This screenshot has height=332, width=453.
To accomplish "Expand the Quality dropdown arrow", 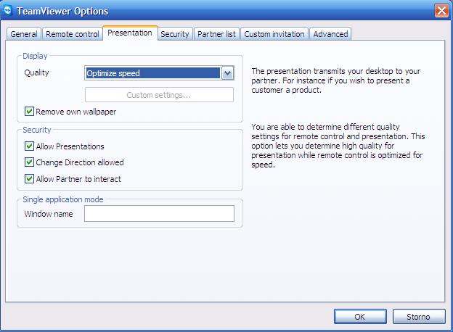I will 228,73.
